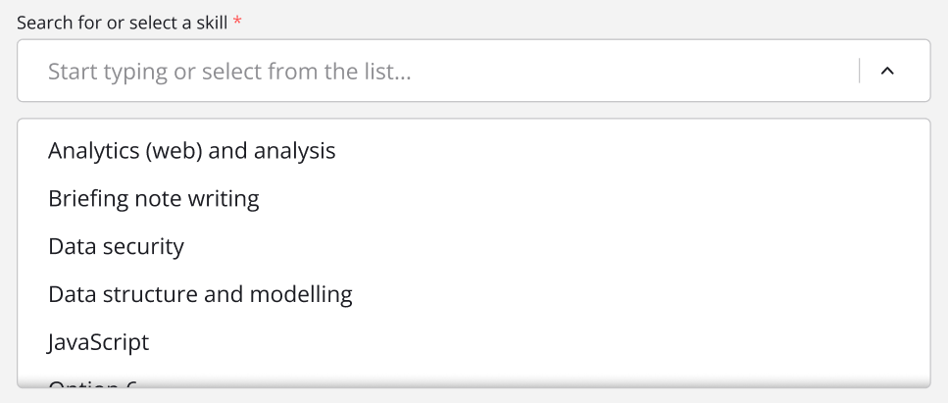Click inside the skill combo box
Viewport: 948px width, 403px height.
click(x=441, y=72)
